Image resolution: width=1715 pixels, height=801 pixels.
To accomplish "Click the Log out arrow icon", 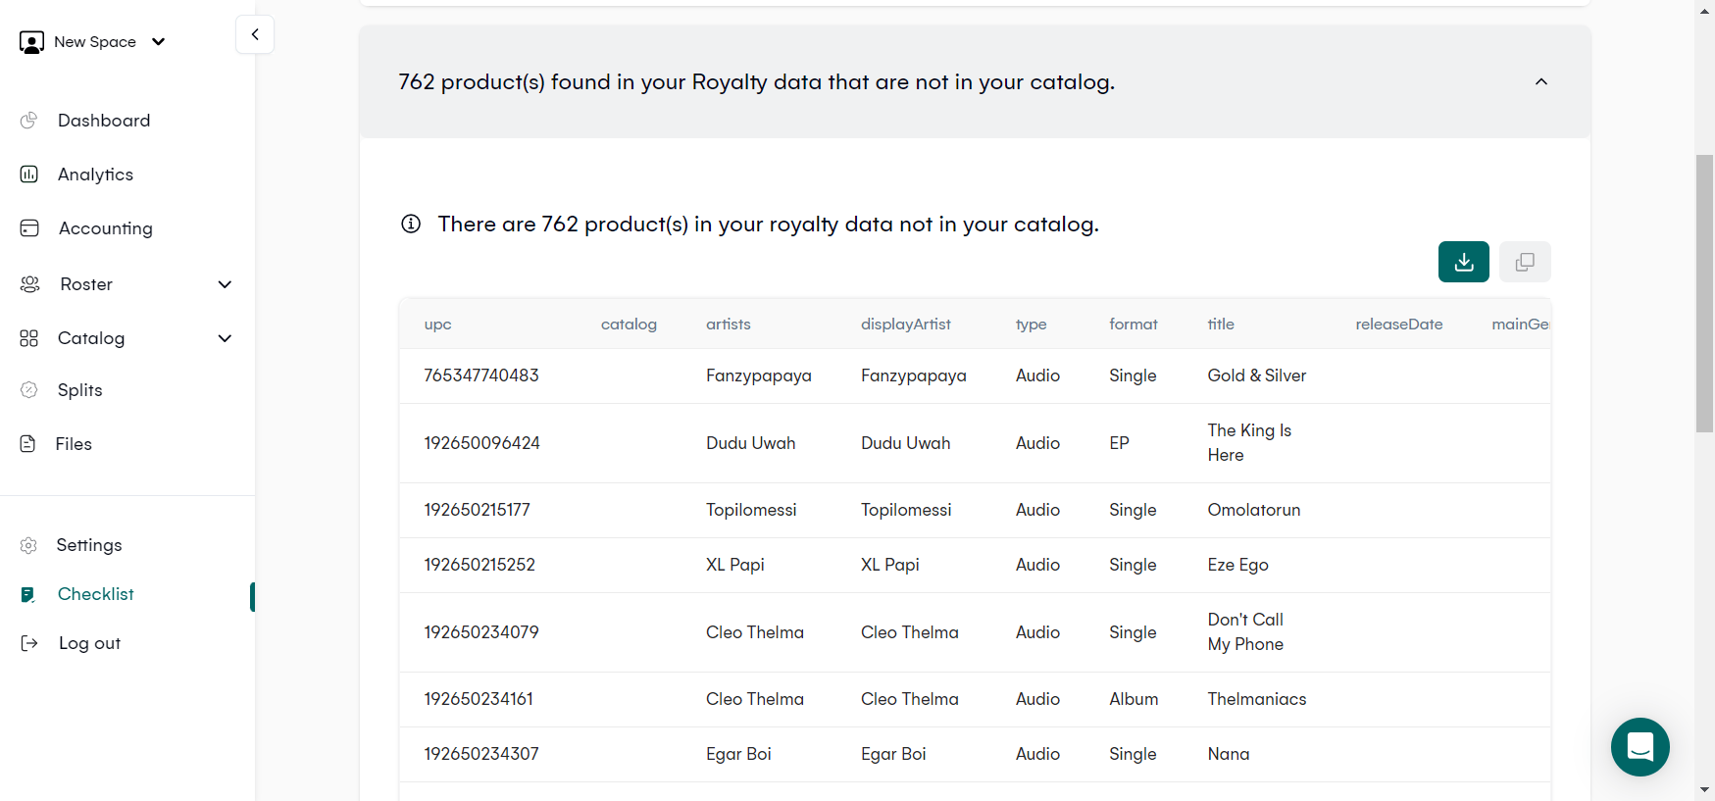I will [x=29, y=643].
